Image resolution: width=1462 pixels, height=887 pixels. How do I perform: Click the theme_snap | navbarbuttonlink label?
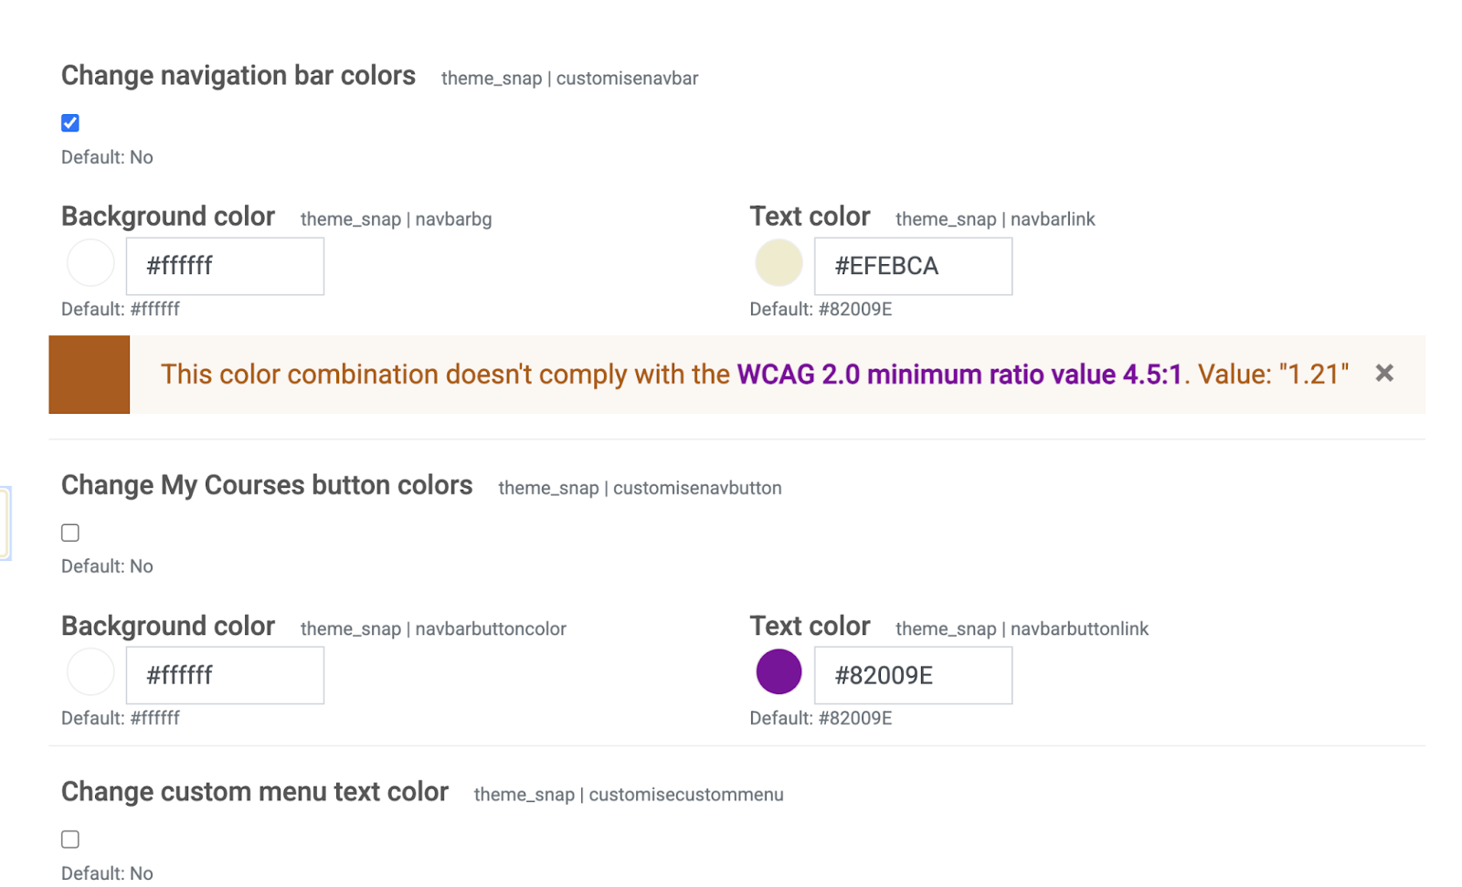click(1022, 628)
